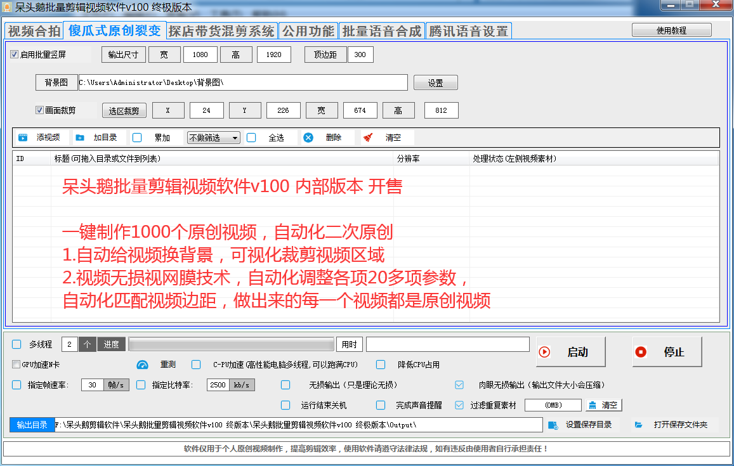Check 无损输出 option

(285, 385)
